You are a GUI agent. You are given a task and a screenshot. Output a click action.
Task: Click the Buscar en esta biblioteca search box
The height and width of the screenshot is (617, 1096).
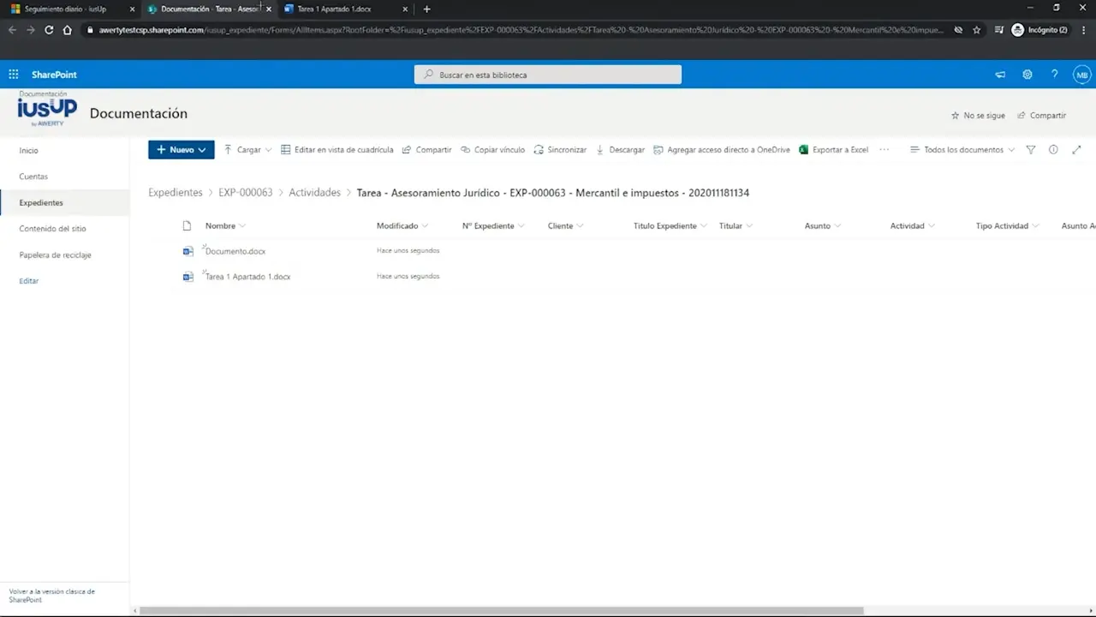(x=548, y=75)
